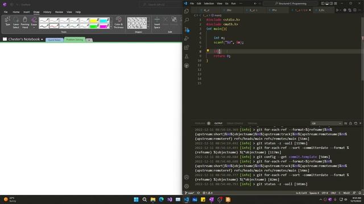The width and height of the screenshot is (364, 204).
Task: Open OneNote File menu
Action: (x=6, y=12)
